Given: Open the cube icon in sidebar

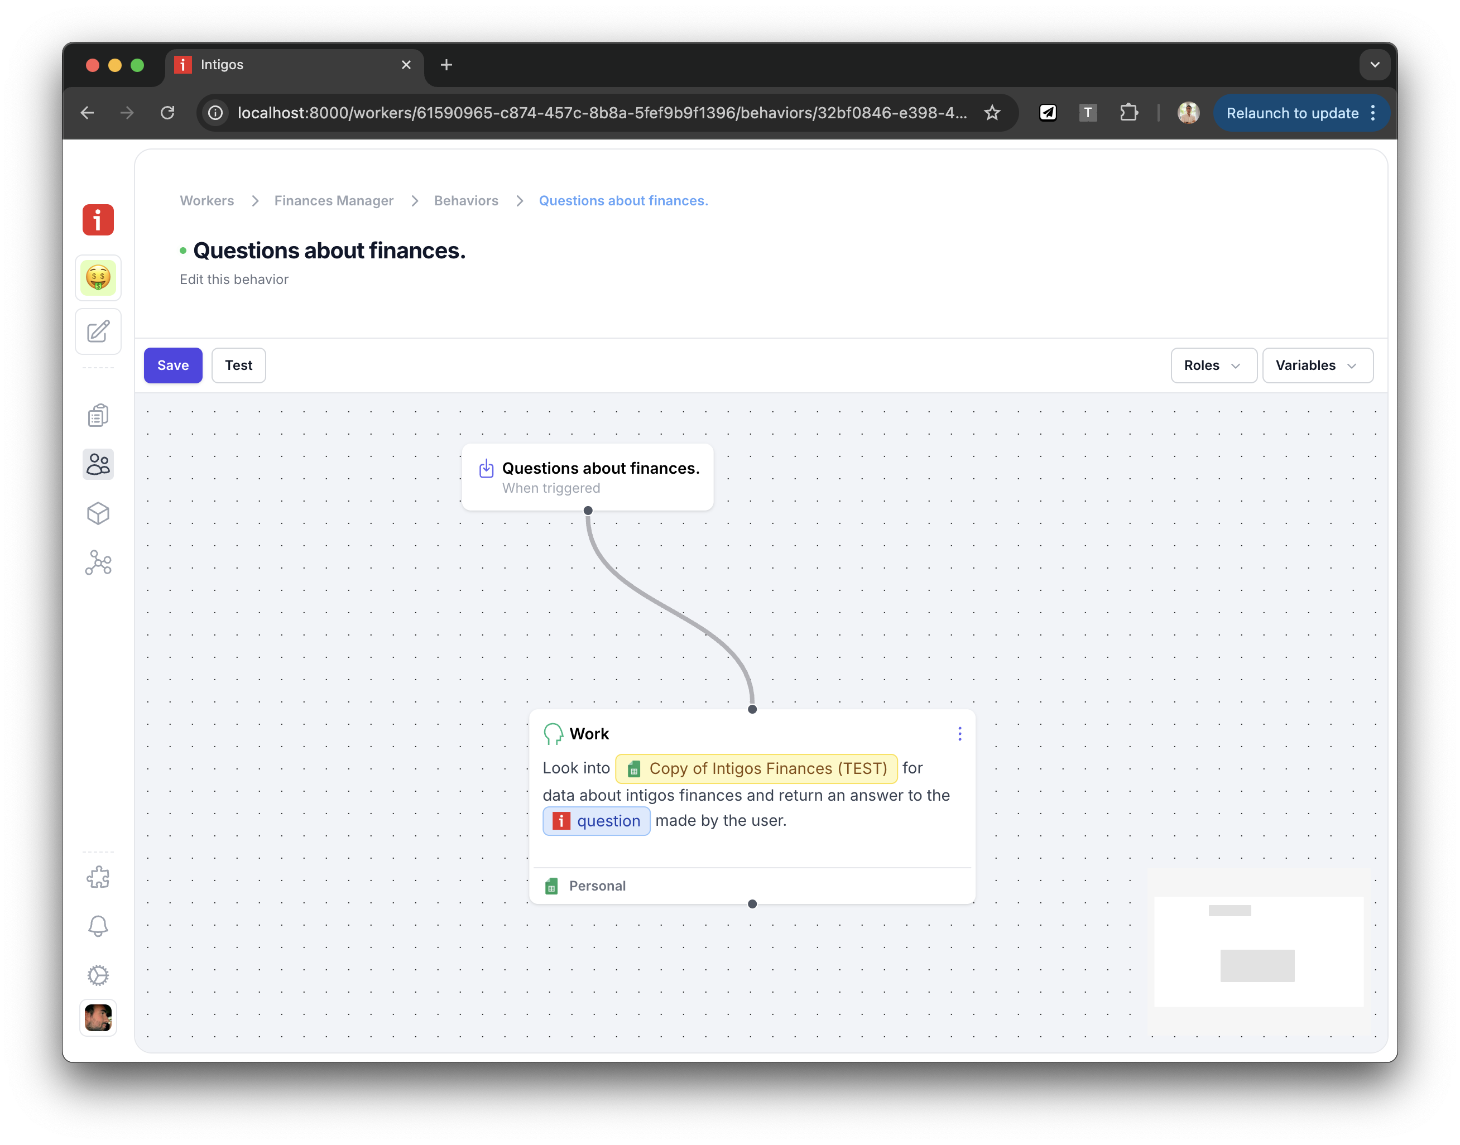Looking at the screenshot, I should click(98, 513).
